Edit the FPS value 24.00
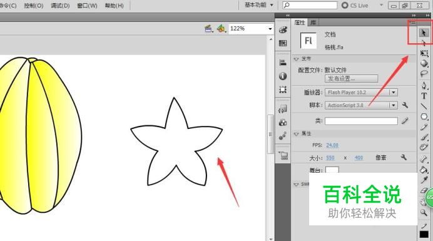Screen dimensions: 433x241 point(332,145)
